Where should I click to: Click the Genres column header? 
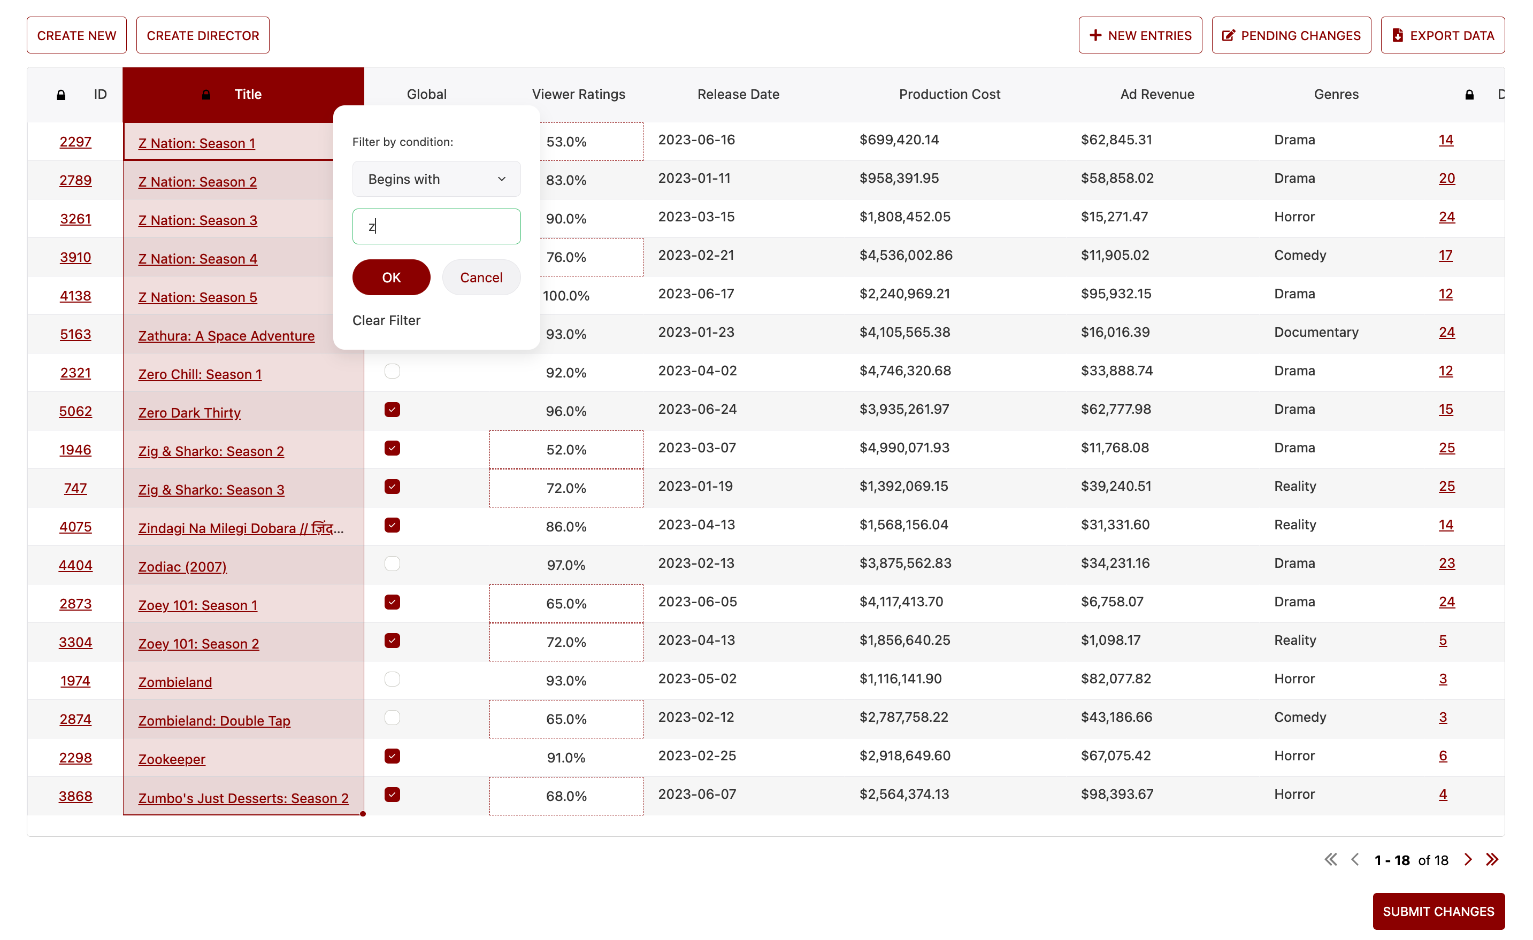tap(1336, 95)
